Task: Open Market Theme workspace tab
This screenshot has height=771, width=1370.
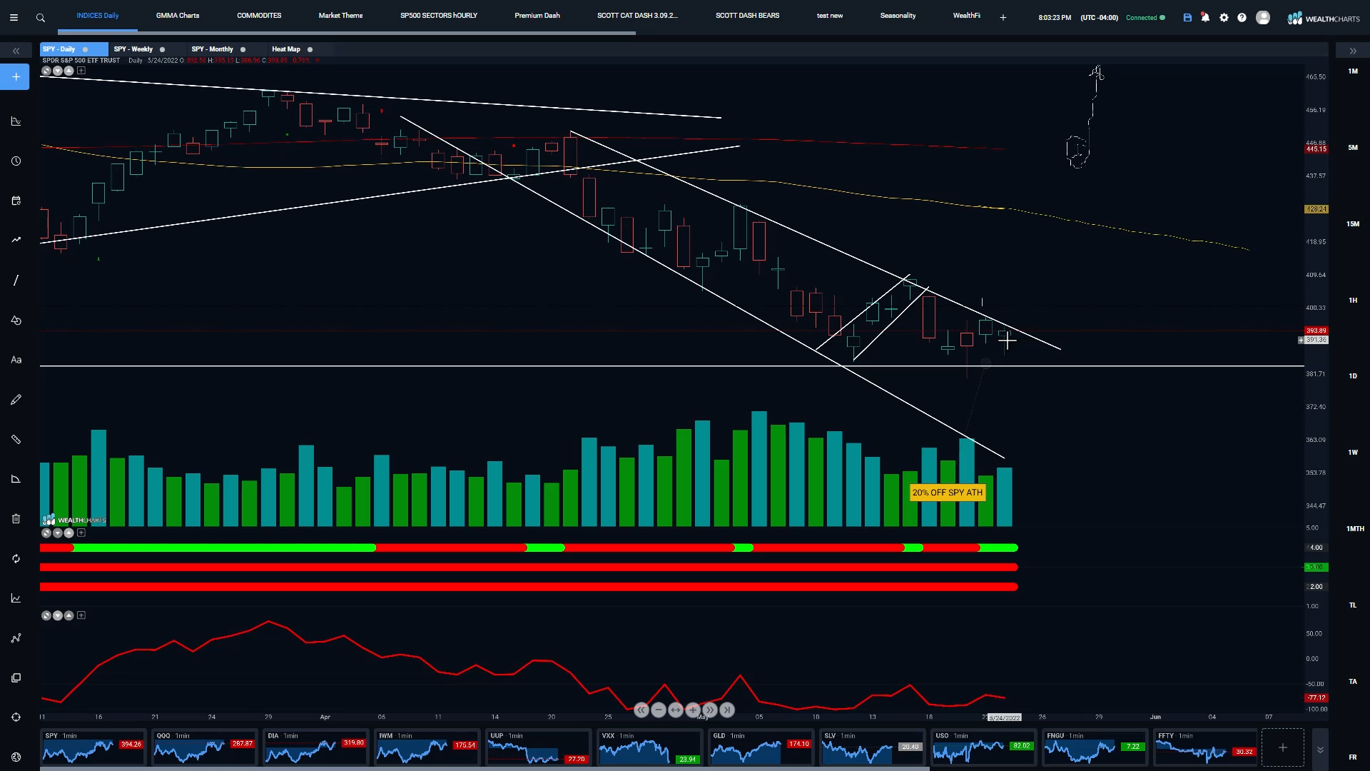Action: (x=340, y=15)
